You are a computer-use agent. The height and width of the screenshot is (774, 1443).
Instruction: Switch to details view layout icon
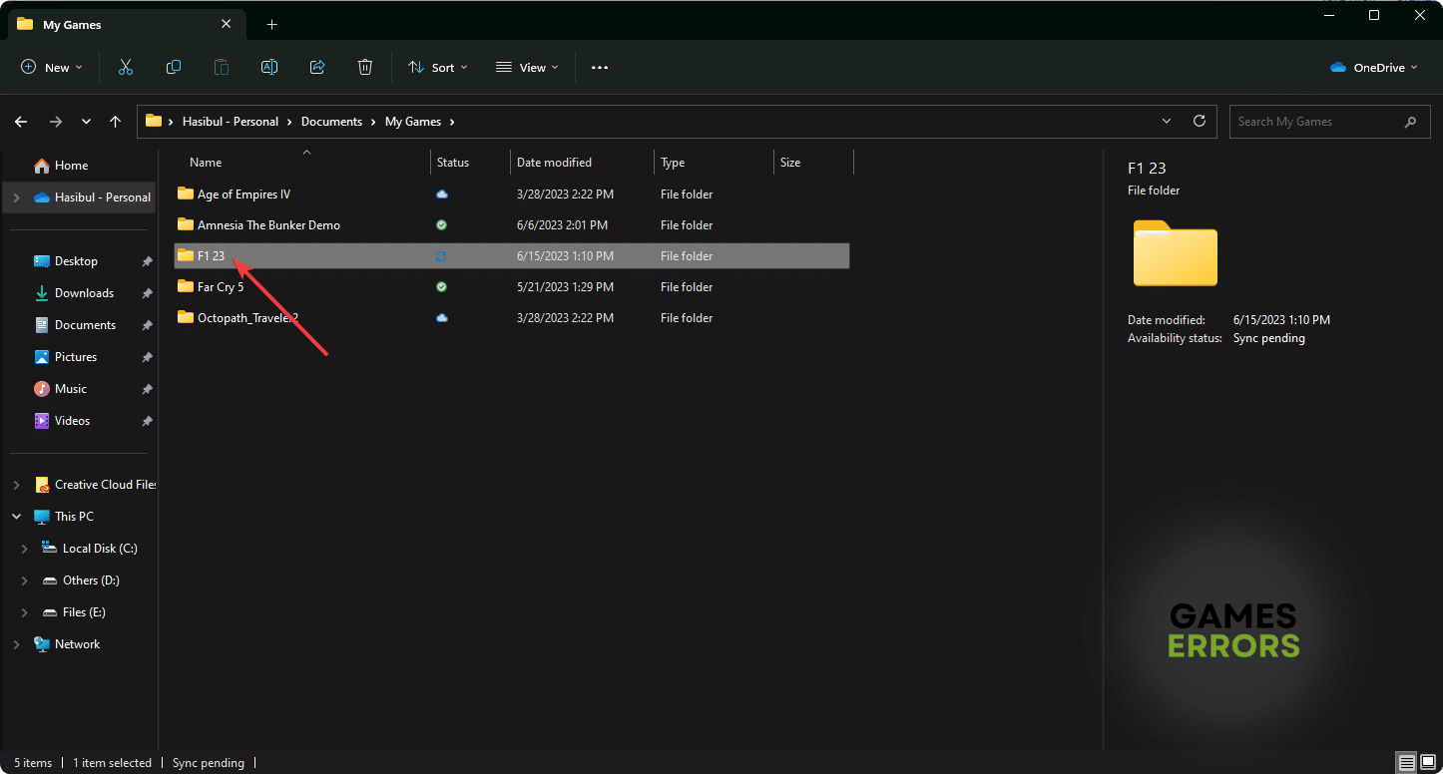click(1407, 763)
